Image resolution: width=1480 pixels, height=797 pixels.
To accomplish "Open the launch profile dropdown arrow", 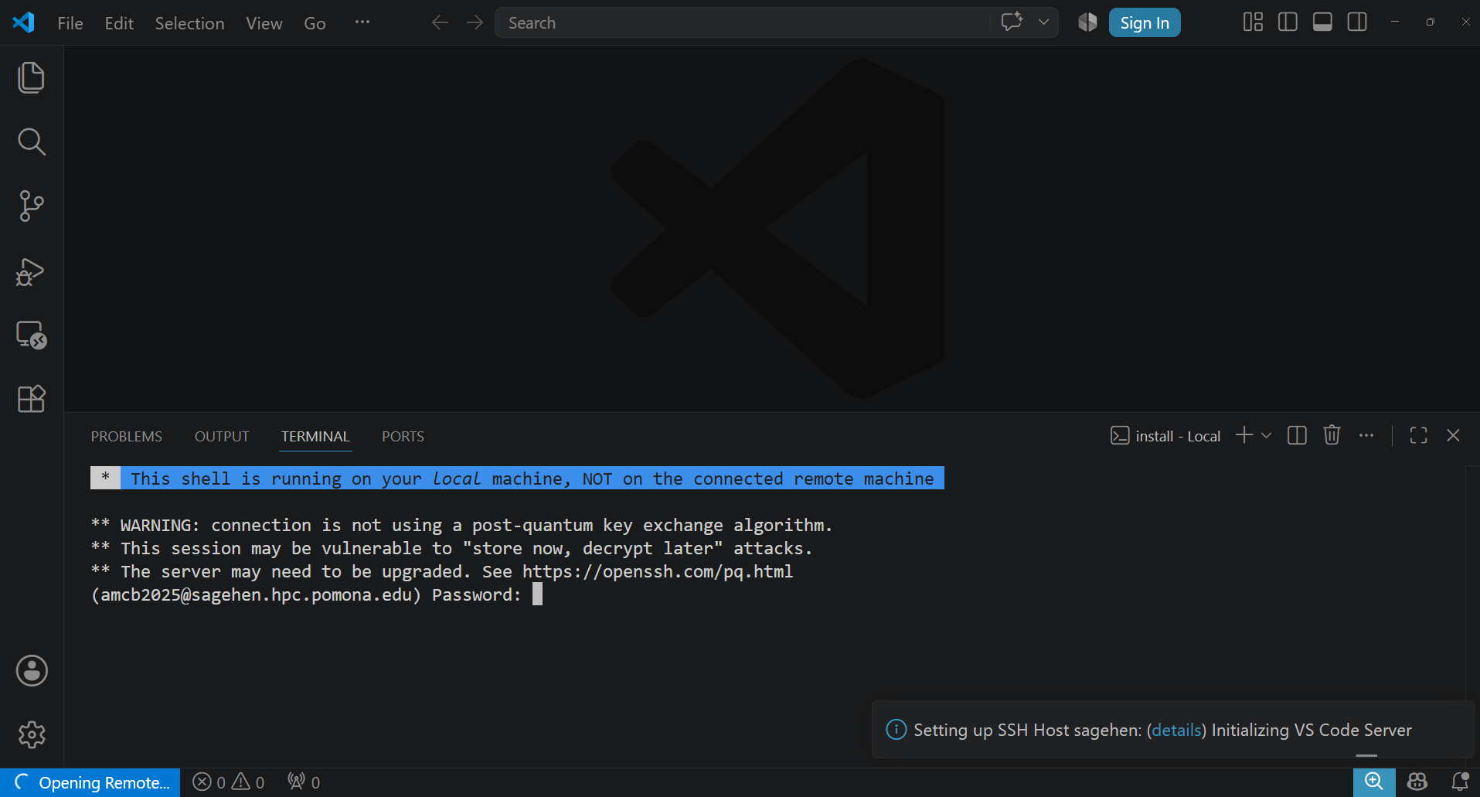I will click(1266, 435).
